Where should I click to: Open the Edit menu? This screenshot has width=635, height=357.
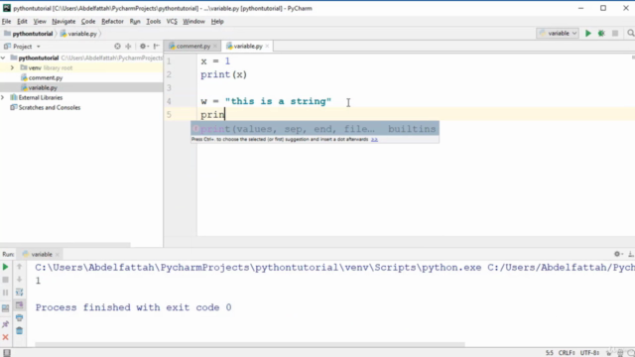coord(22,22)
